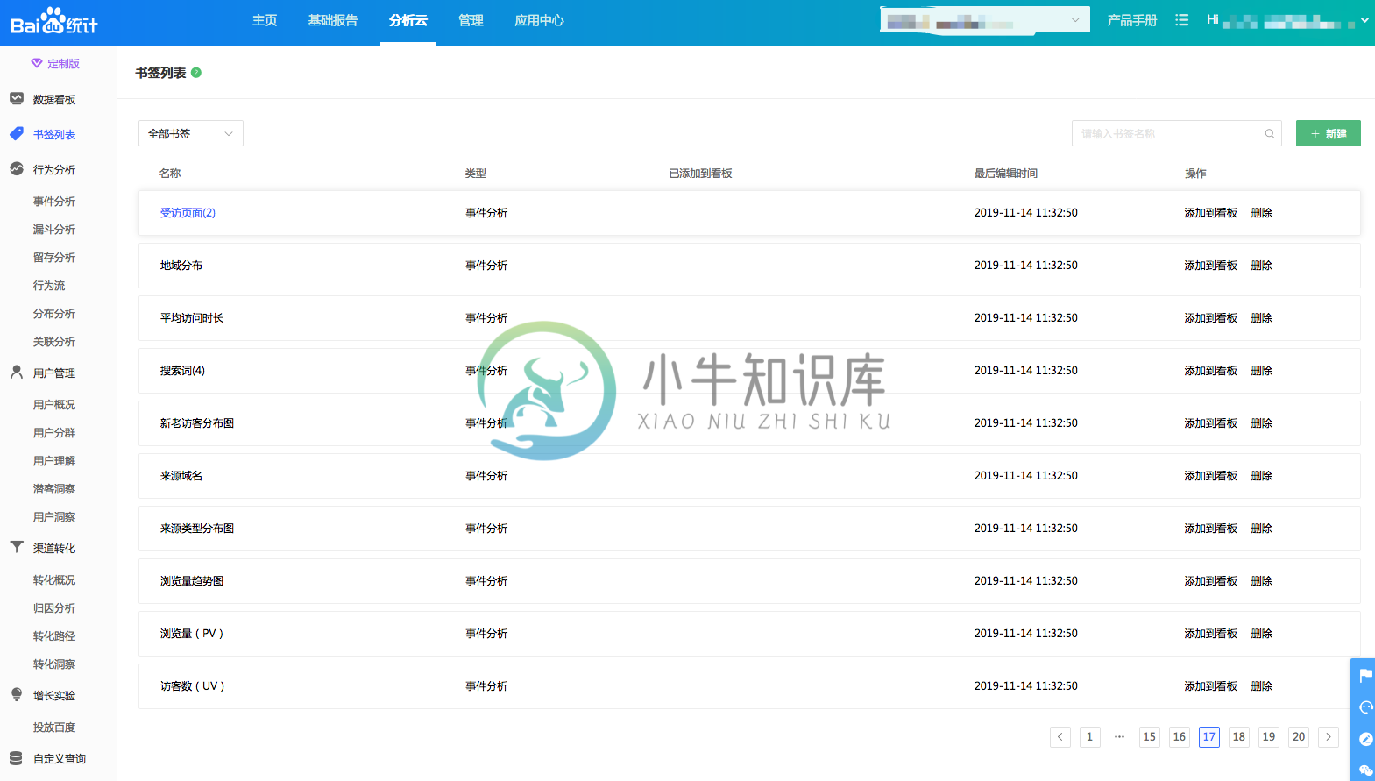
Task: Open 关联分析 in sidebar
Action: tap(54, 342)
